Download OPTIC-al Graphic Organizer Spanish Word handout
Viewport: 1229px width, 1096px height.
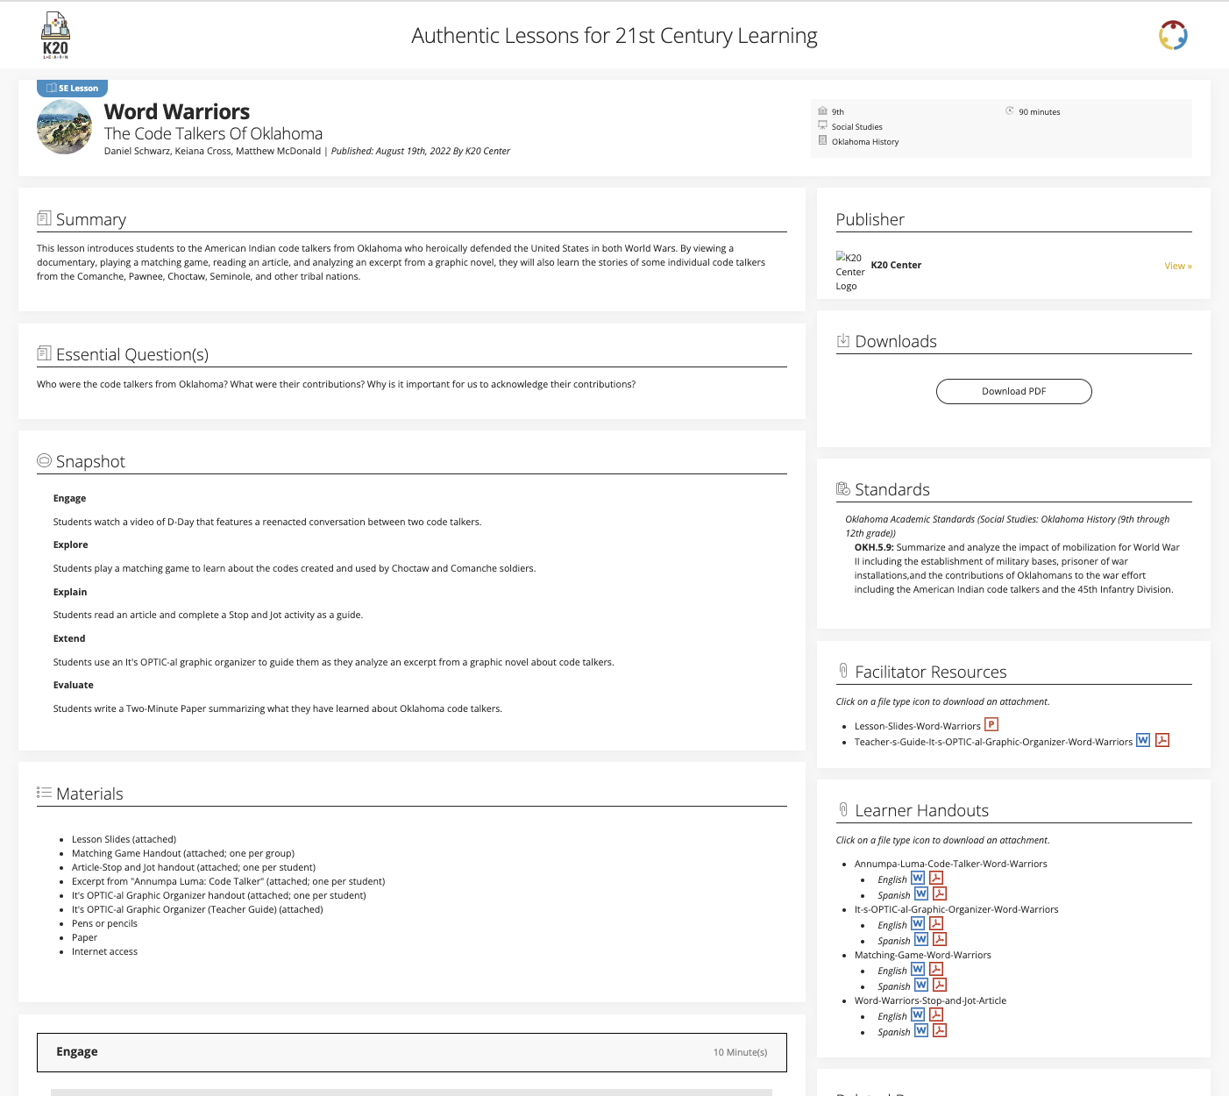pos(921,939)
